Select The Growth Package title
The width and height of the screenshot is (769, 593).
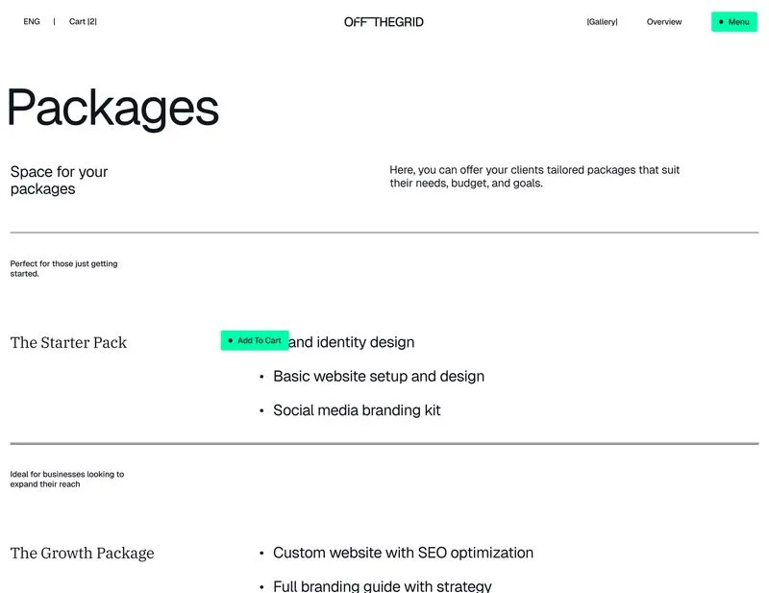pyautogui.click(x=83, y=553)
